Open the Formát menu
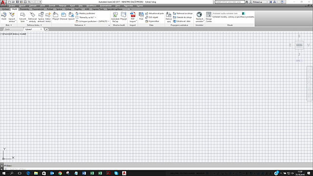 (52, 6)
